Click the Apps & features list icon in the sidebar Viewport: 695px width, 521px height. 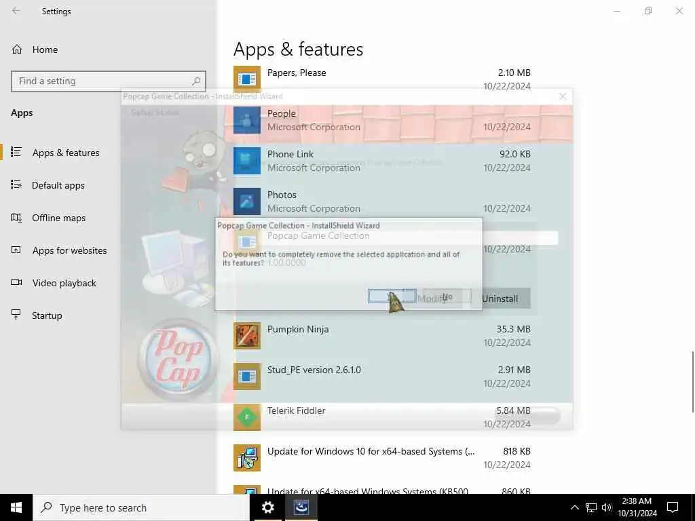16,152
